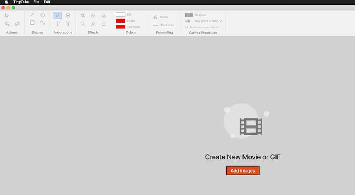This screenshot has height=195, width=355.
Task: Click the film strip placeholder icon
Action: pyautogui.click(x=251, y=126)
